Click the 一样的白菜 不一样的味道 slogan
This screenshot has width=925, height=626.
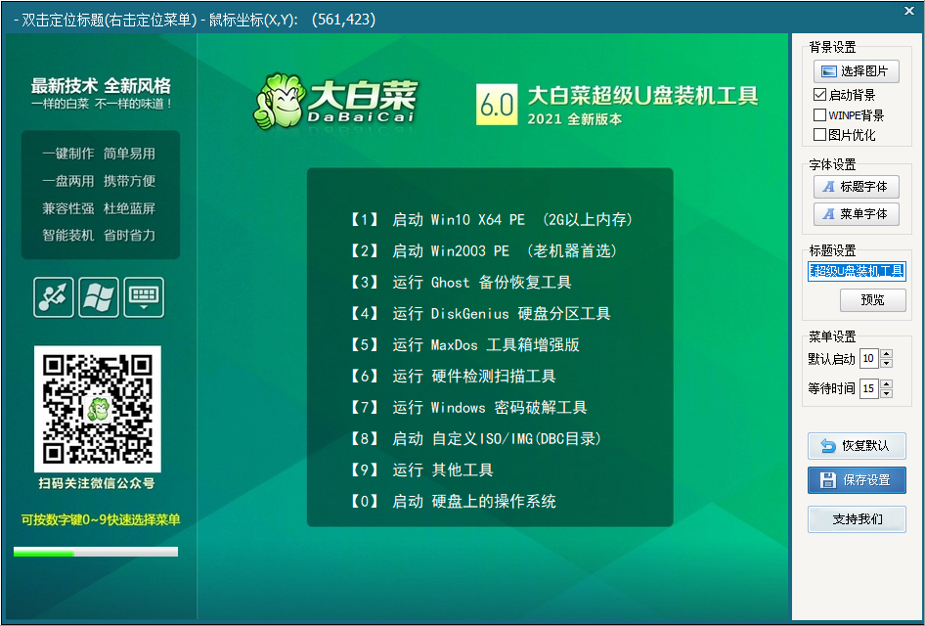[x=102, y=105]
